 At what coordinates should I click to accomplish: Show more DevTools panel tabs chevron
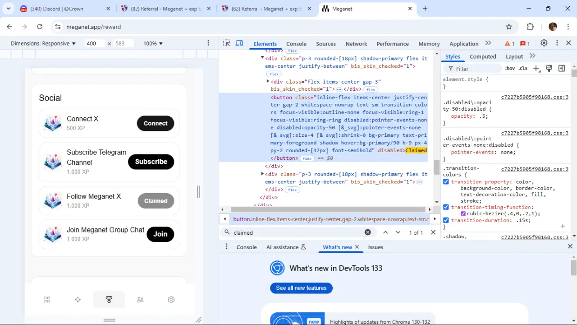488,43
